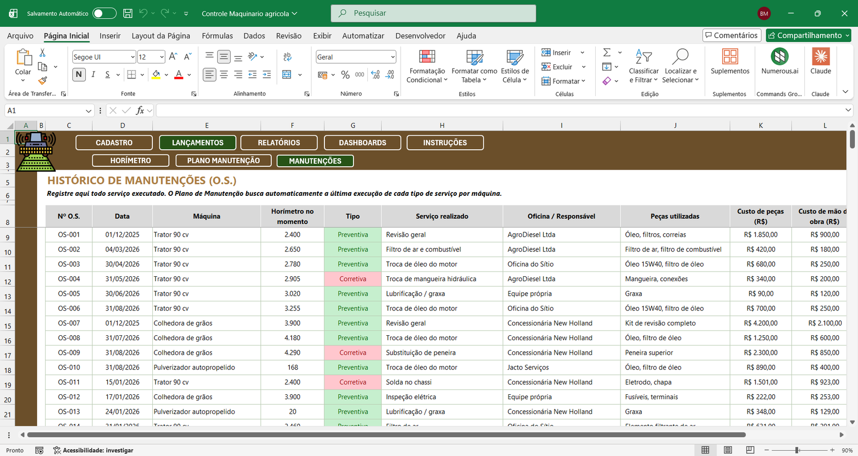The width and height of the screenshot is (858, 456).
Task: Open the Formatar cells dropdown
Action: click(x=563, y=81)
